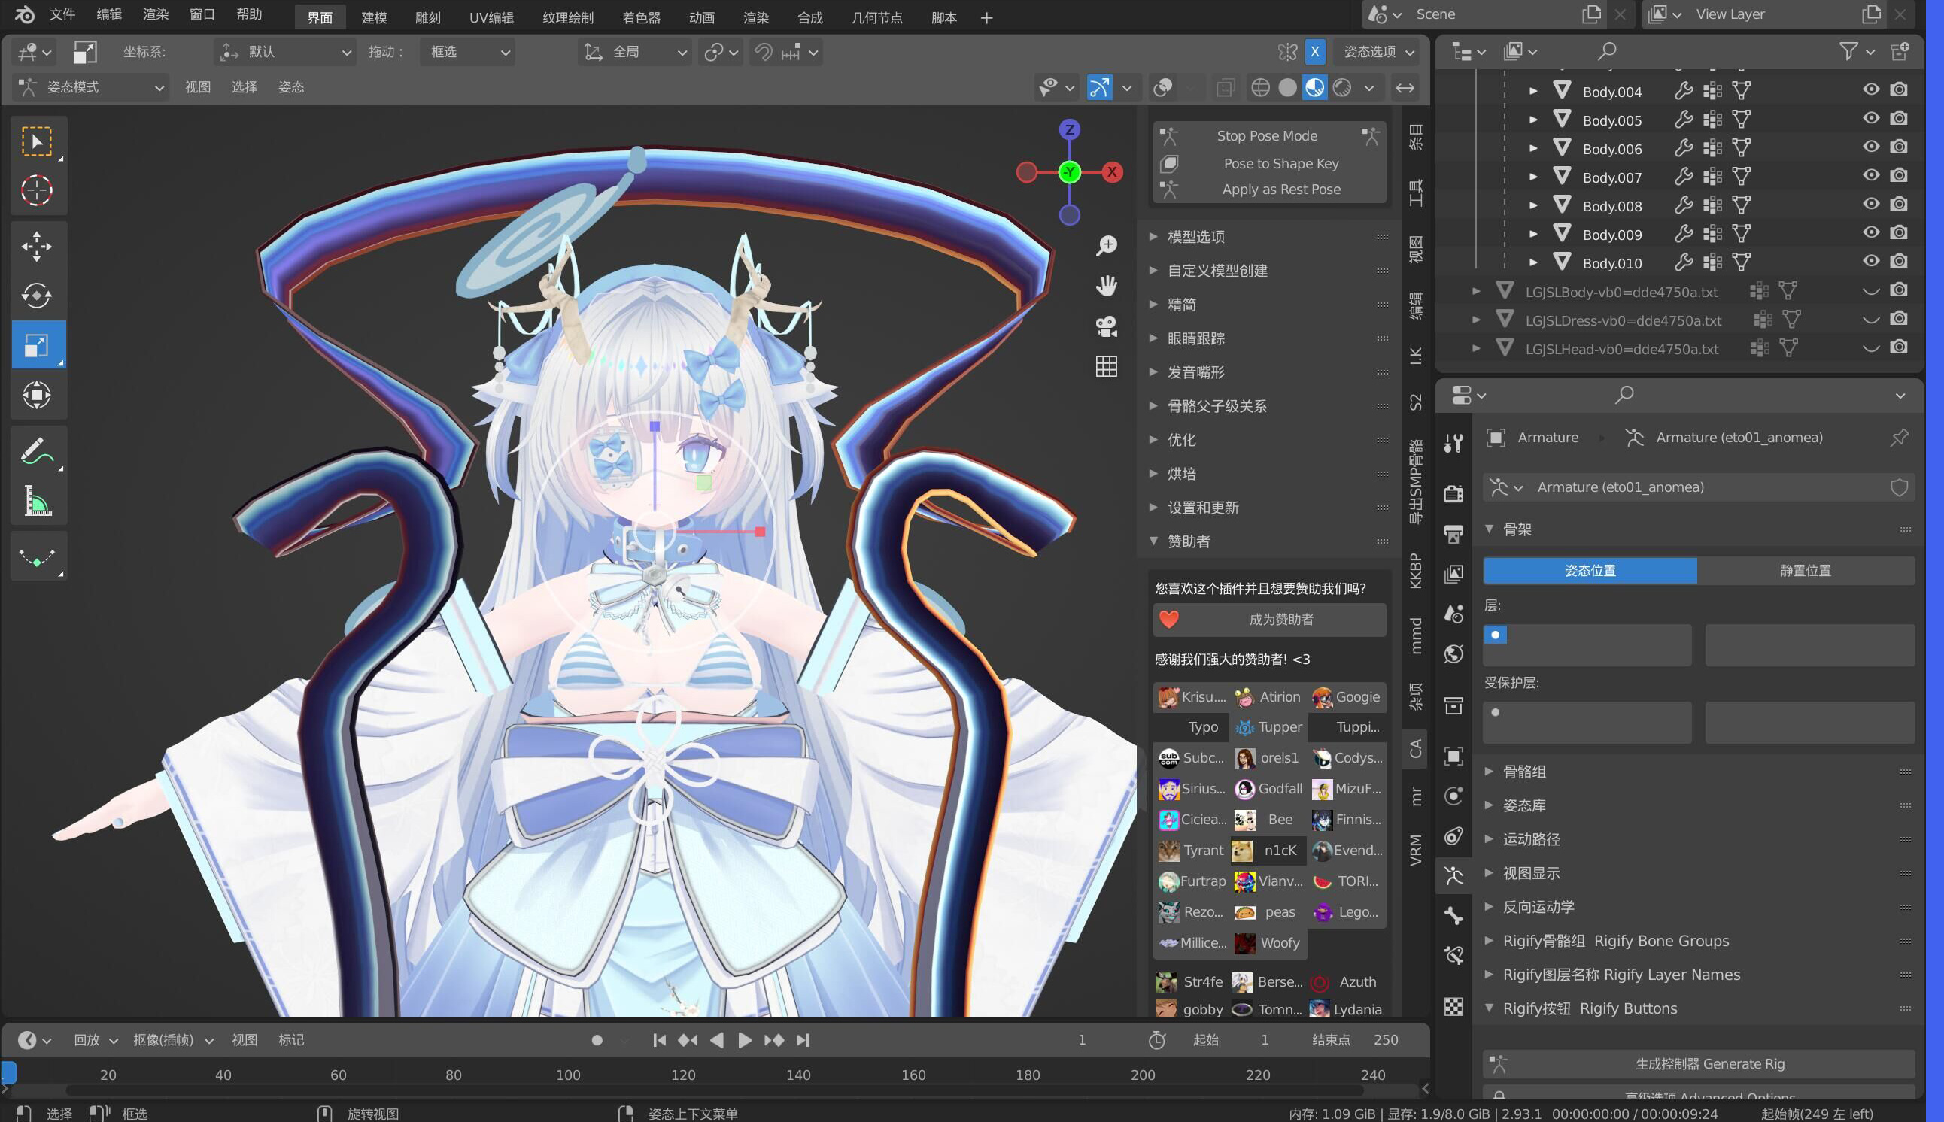Click timeline frame 100 marker
Screen dimensions: 1944x1122
coord(568,1075)
